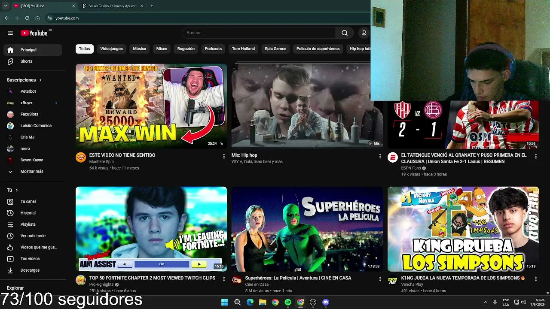Click the browser back arrow

pyautogui.click(x=6, y=18)
